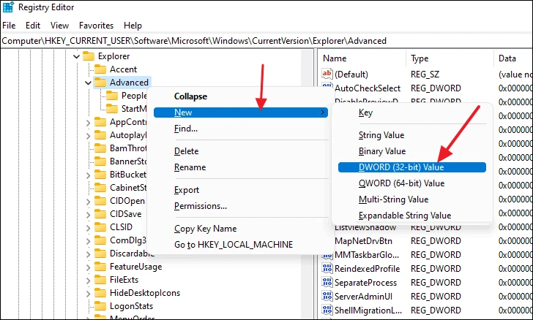Click the ServerAdminUI DWORD icon
This screenshot has width=533, height=320.
coord(327,296)
